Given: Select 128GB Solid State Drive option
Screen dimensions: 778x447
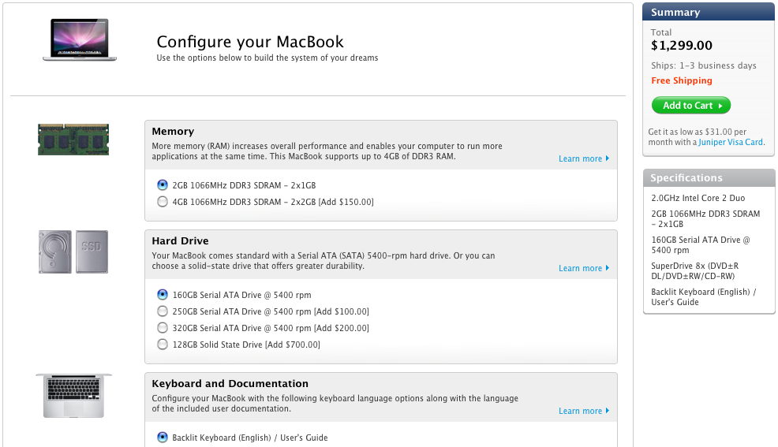Looking at the screenshot, I should [x=163, y=345].
